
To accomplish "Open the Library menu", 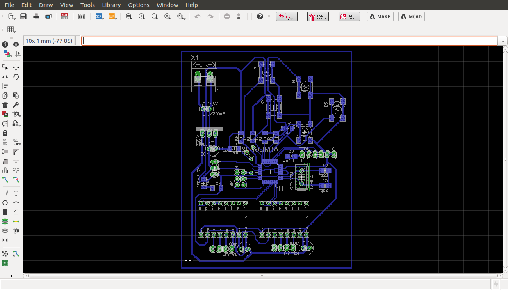I will 111,5.
